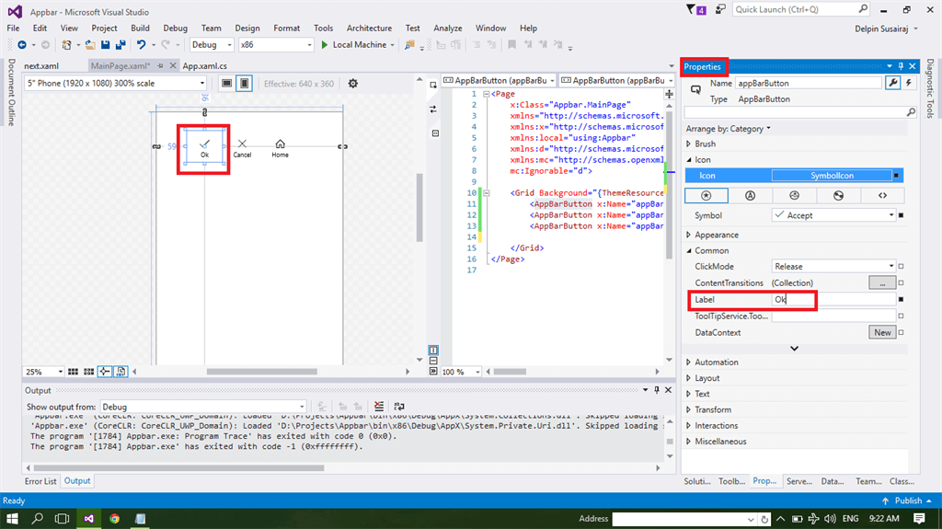Click the events lightning bolt icon
Viewport: 942px width, 529px height.
(910, 83)
